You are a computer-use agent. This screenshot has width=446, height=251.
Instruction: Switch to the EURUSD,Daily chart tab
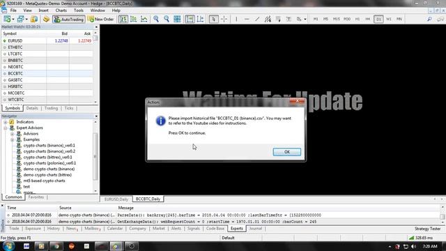tap(116, 199)
